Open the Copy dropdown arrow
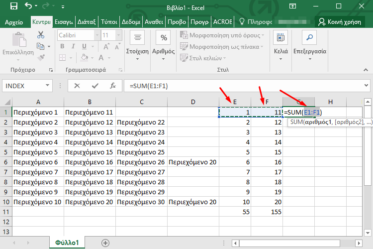The height and width of the screenshot is (249, 373). (49, 46)
